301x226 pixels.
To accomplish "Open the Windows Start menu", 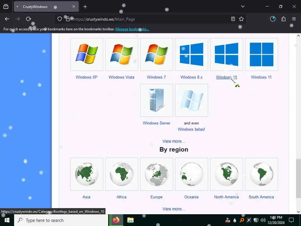I will tap(7, 220).
